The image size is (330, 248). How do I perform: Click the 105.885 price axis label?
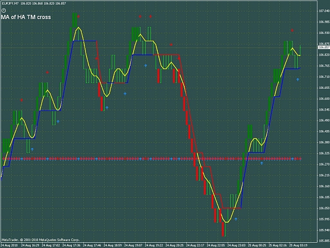[x=324, y=241]
